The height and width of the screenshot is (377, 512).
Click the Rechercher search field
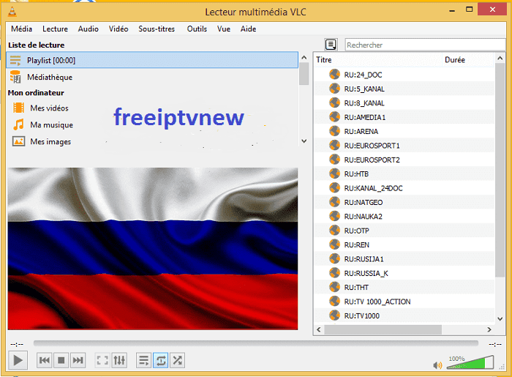425,45
